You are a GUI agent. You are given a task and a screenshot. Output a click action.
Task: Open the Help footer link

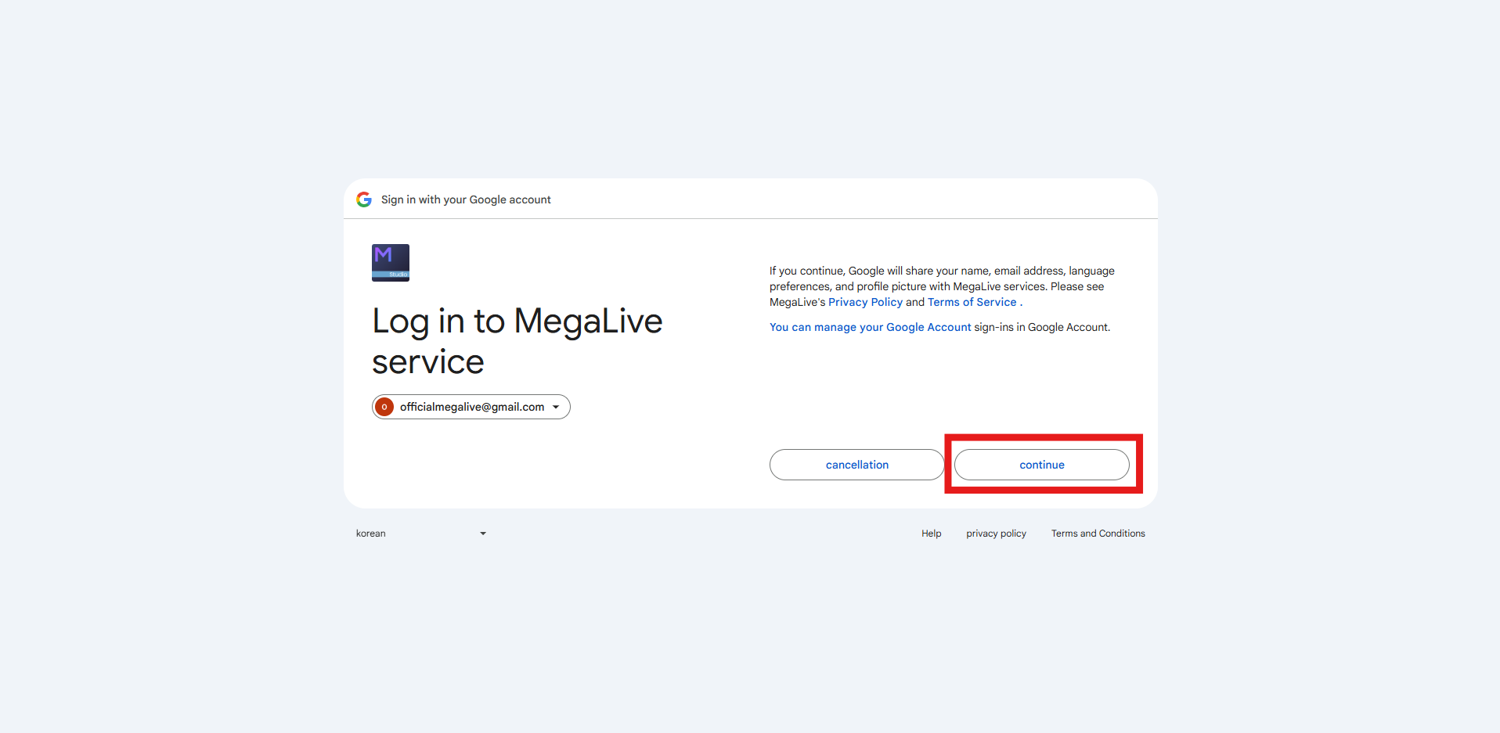click(x=931, y=534)
